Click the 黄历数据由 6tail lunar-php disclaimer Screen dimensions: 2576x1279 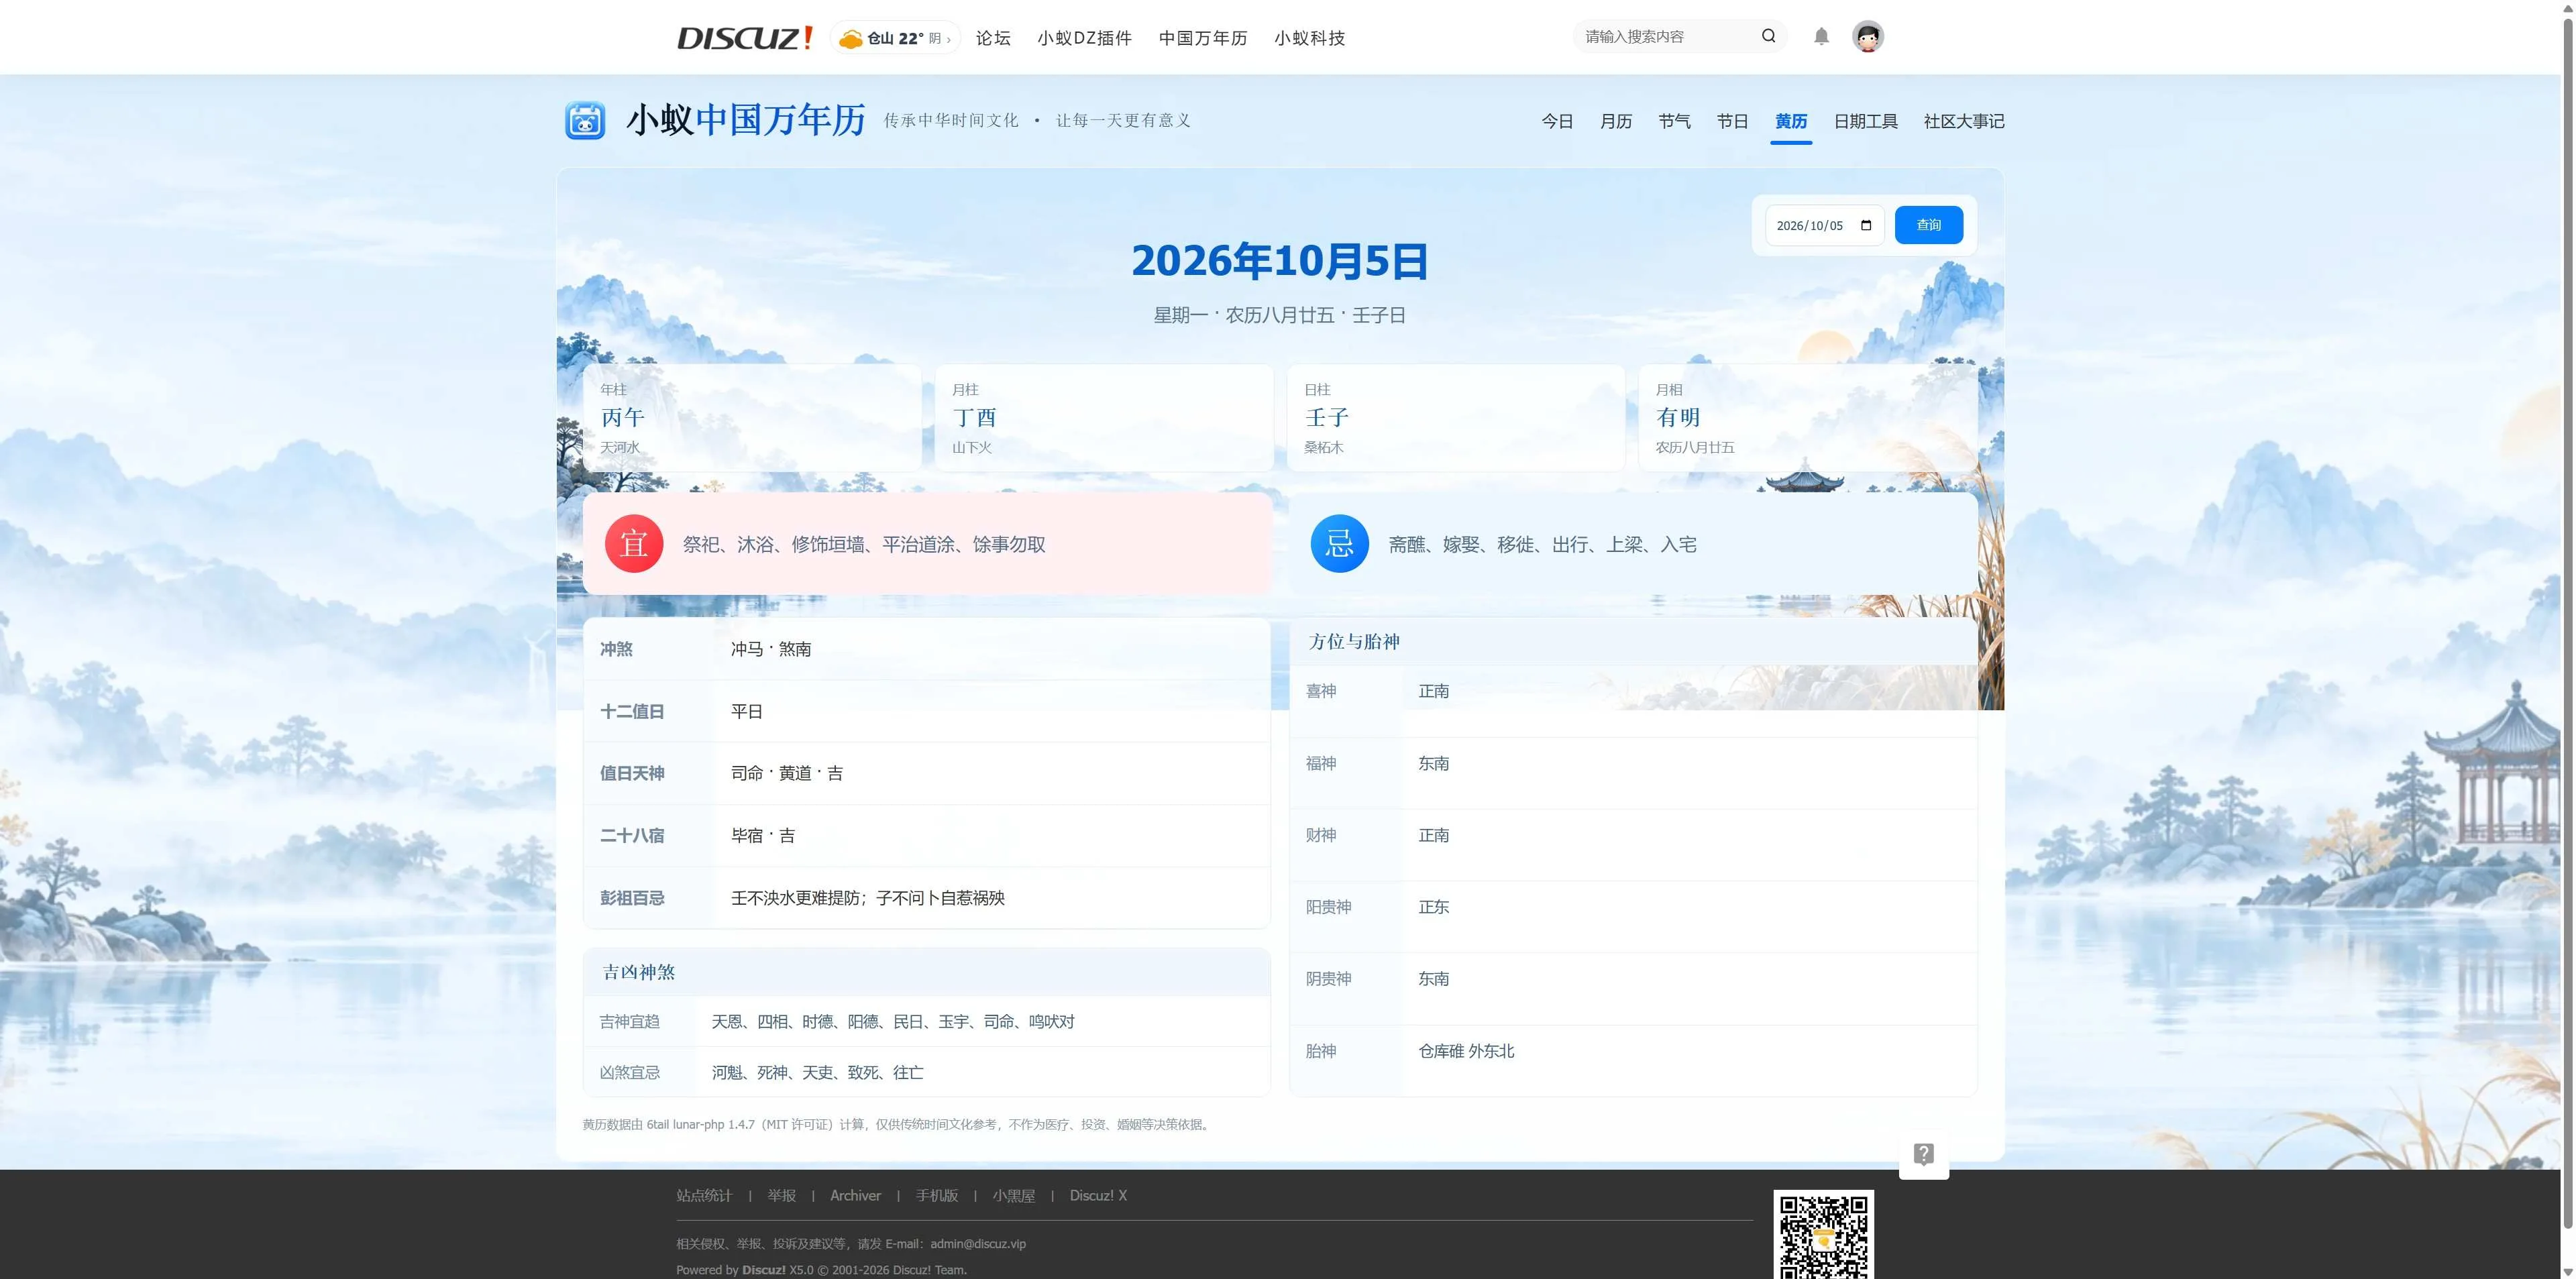tap(898, 1124)
